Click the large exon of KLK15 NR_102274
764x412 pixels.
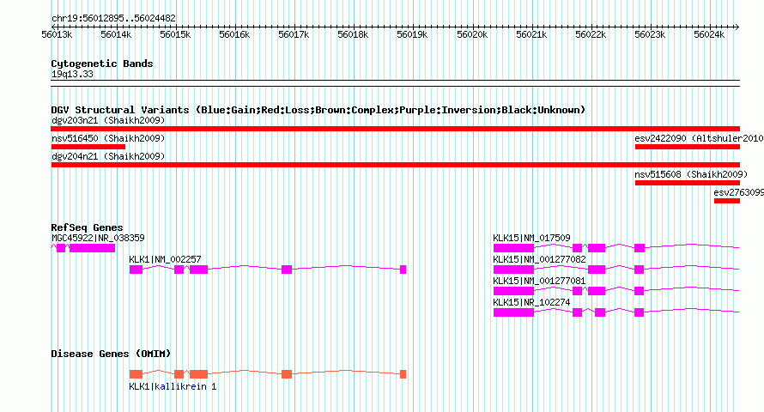tap(513, 312)
